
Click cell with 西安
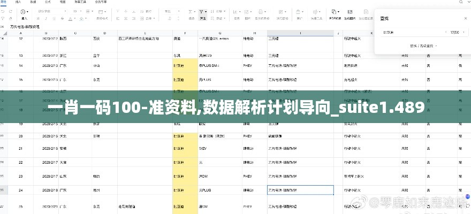[x=104, y=44]
